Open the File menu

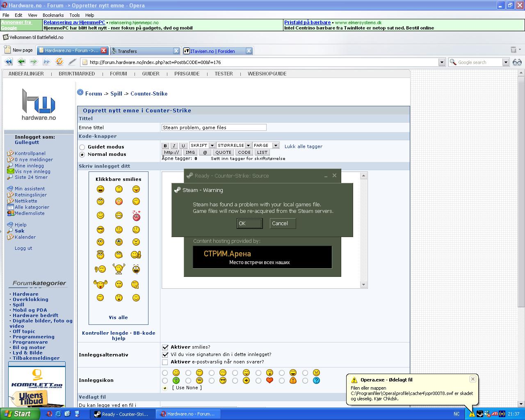(6, 15)
